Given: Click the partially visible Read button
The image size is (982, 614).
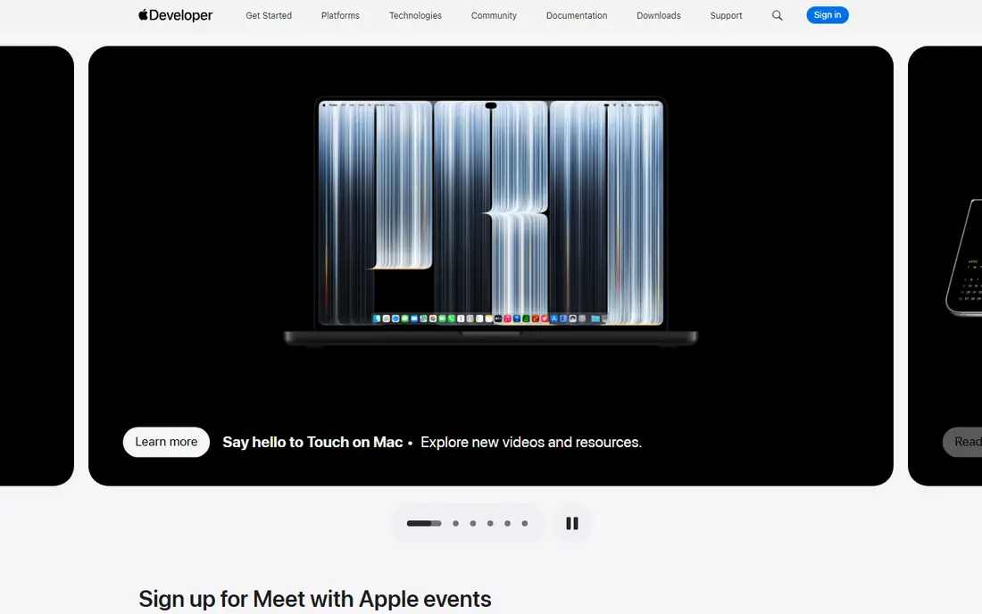Looking at the screenshot, I should (x=962, y=442).
